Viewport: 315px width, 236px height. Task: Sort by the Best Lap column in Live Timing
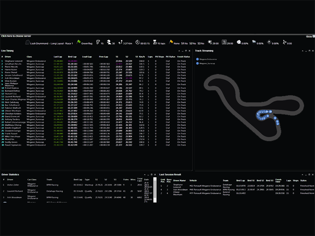(72, 57)
